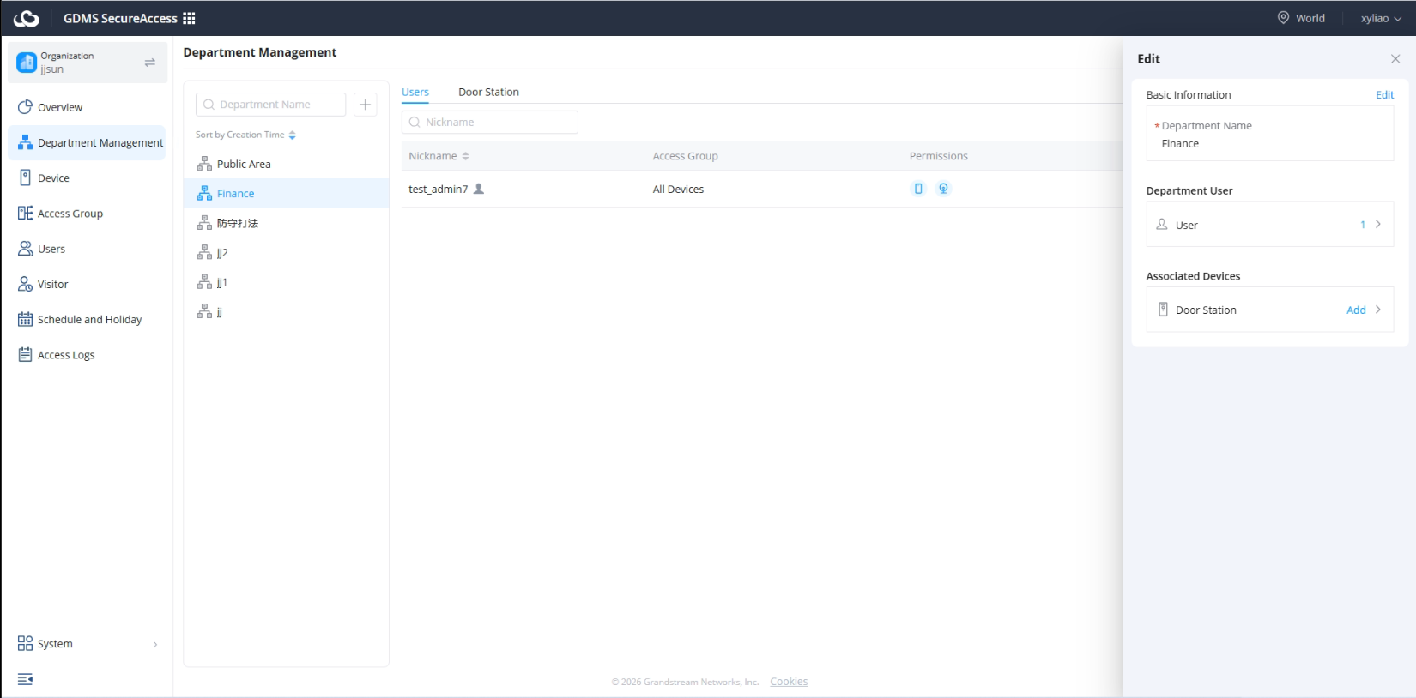Click the admin person icon beside test_admin7

point(479,189)
